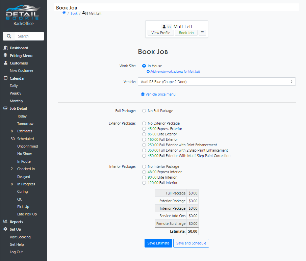Viewport: 306px width, 261px height.
Task: Click the Calendar sidebar icon
Action: point(5,78)
